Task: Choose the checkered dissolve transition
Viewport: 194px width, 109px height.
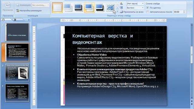Action: [x=110, y=8]
